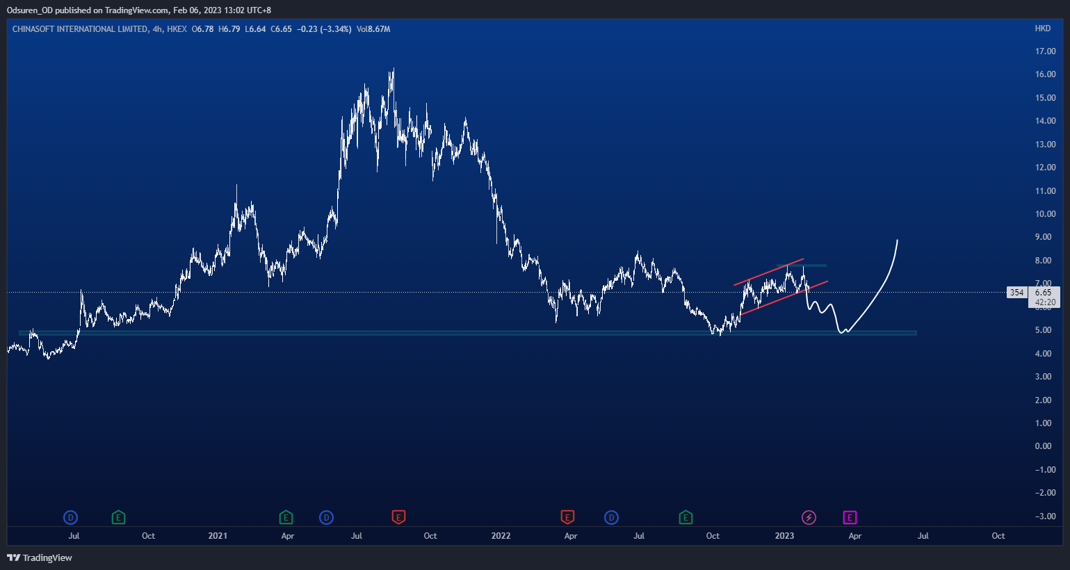Image resolution: width=1070 pixels, height=570 pixels.
Task: Click the 15.00 price scale label
Action: coord(1045,98)
